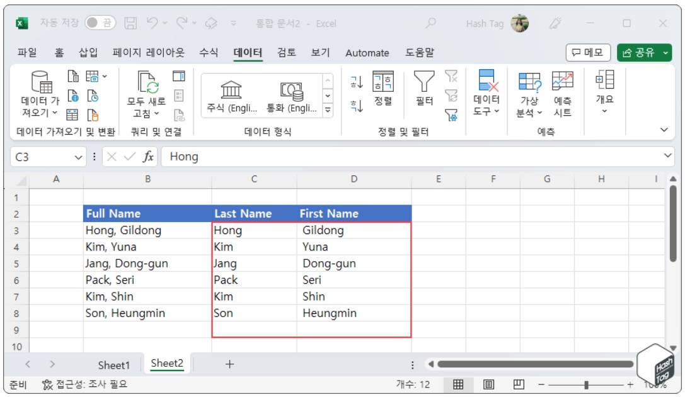Open the Customize Quick Access Toolbar dropdown
Viewport: 685px width, 397px height.
(x=234, y=23)
